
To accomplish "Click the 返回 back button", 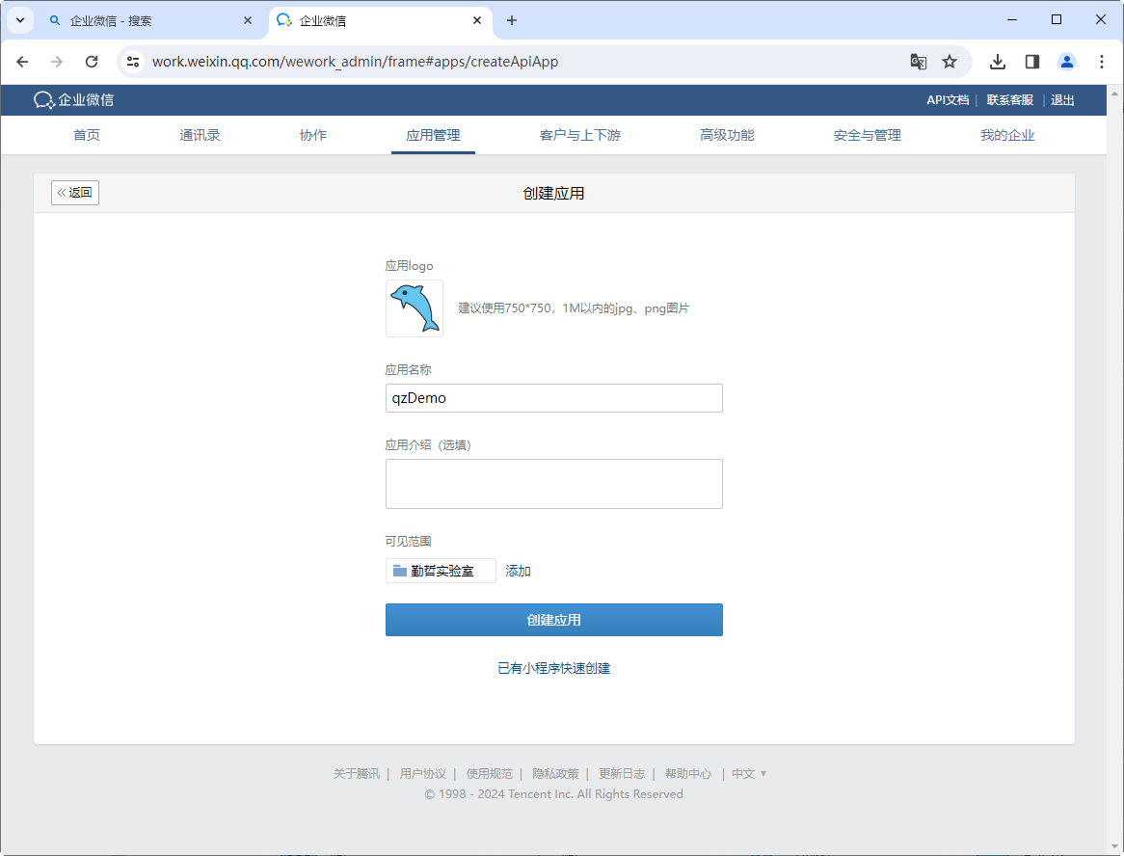I will coord(75,193).
